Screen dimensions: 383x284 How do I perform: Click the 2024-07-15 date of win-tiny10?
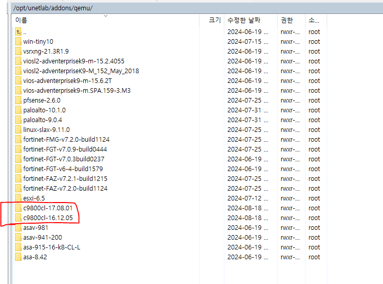point(248,42)
